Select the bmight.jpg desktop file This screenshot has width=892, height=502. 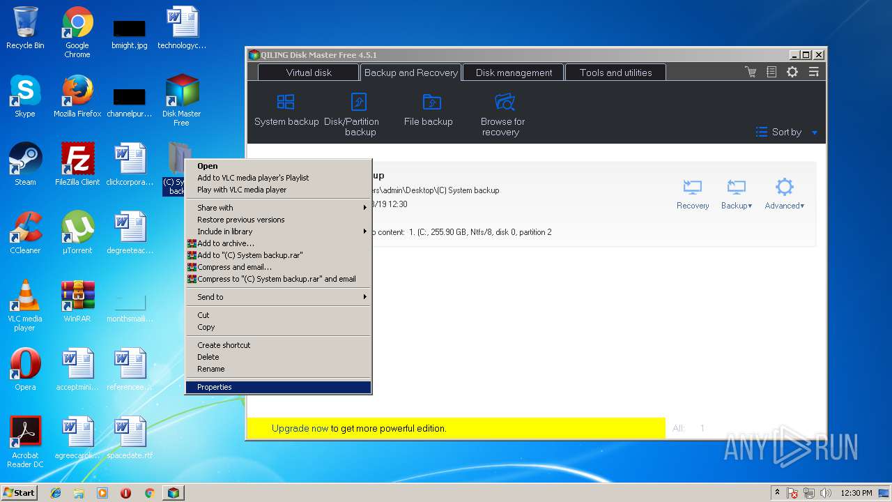point(130,33)
